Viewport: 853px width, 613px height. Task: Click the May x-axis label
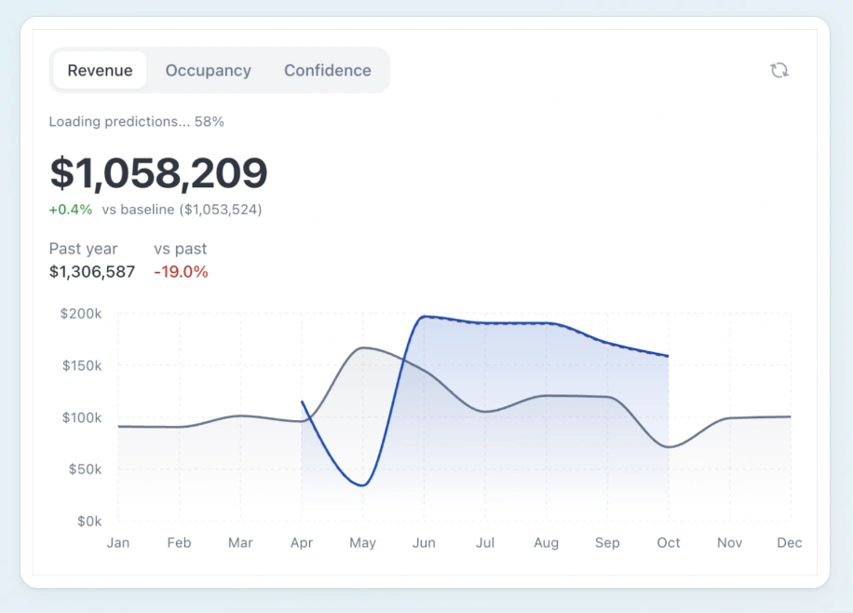(x=363, y=543)
